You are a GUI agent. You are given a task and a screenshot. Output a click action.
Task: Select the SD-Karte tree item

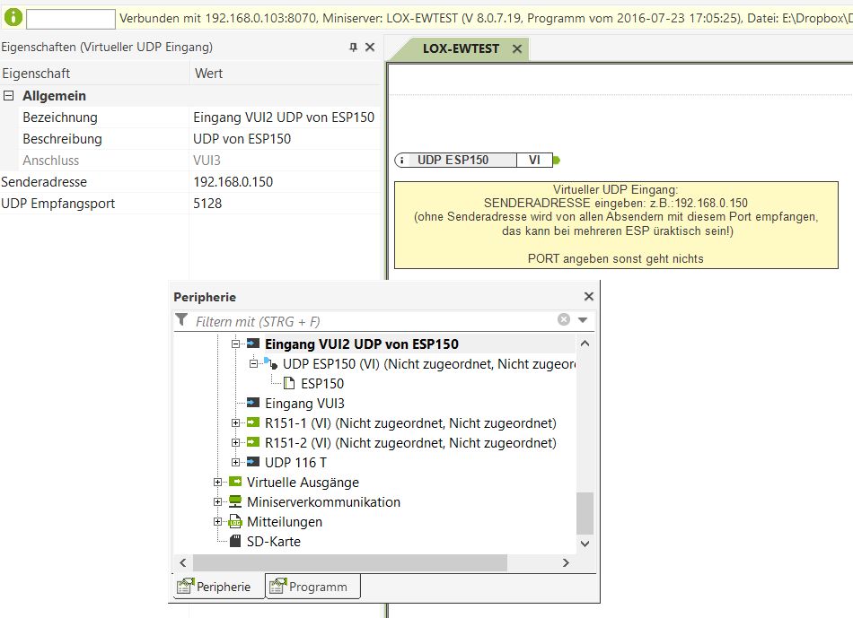coord(274,542)
